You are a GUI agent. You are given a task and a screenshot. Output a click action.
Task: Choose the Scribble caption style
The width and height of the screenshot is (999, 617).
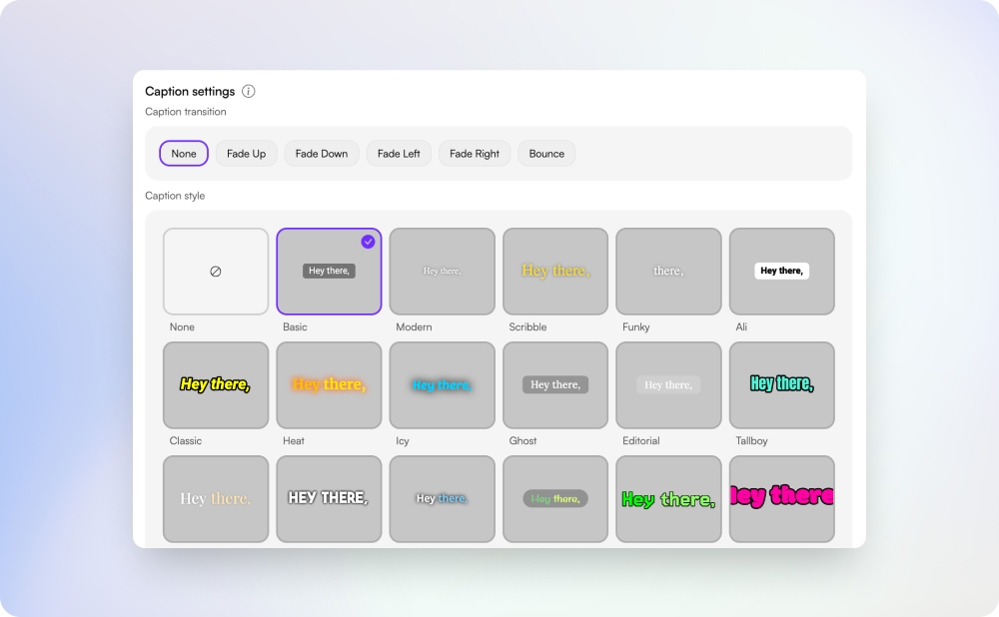555,271
